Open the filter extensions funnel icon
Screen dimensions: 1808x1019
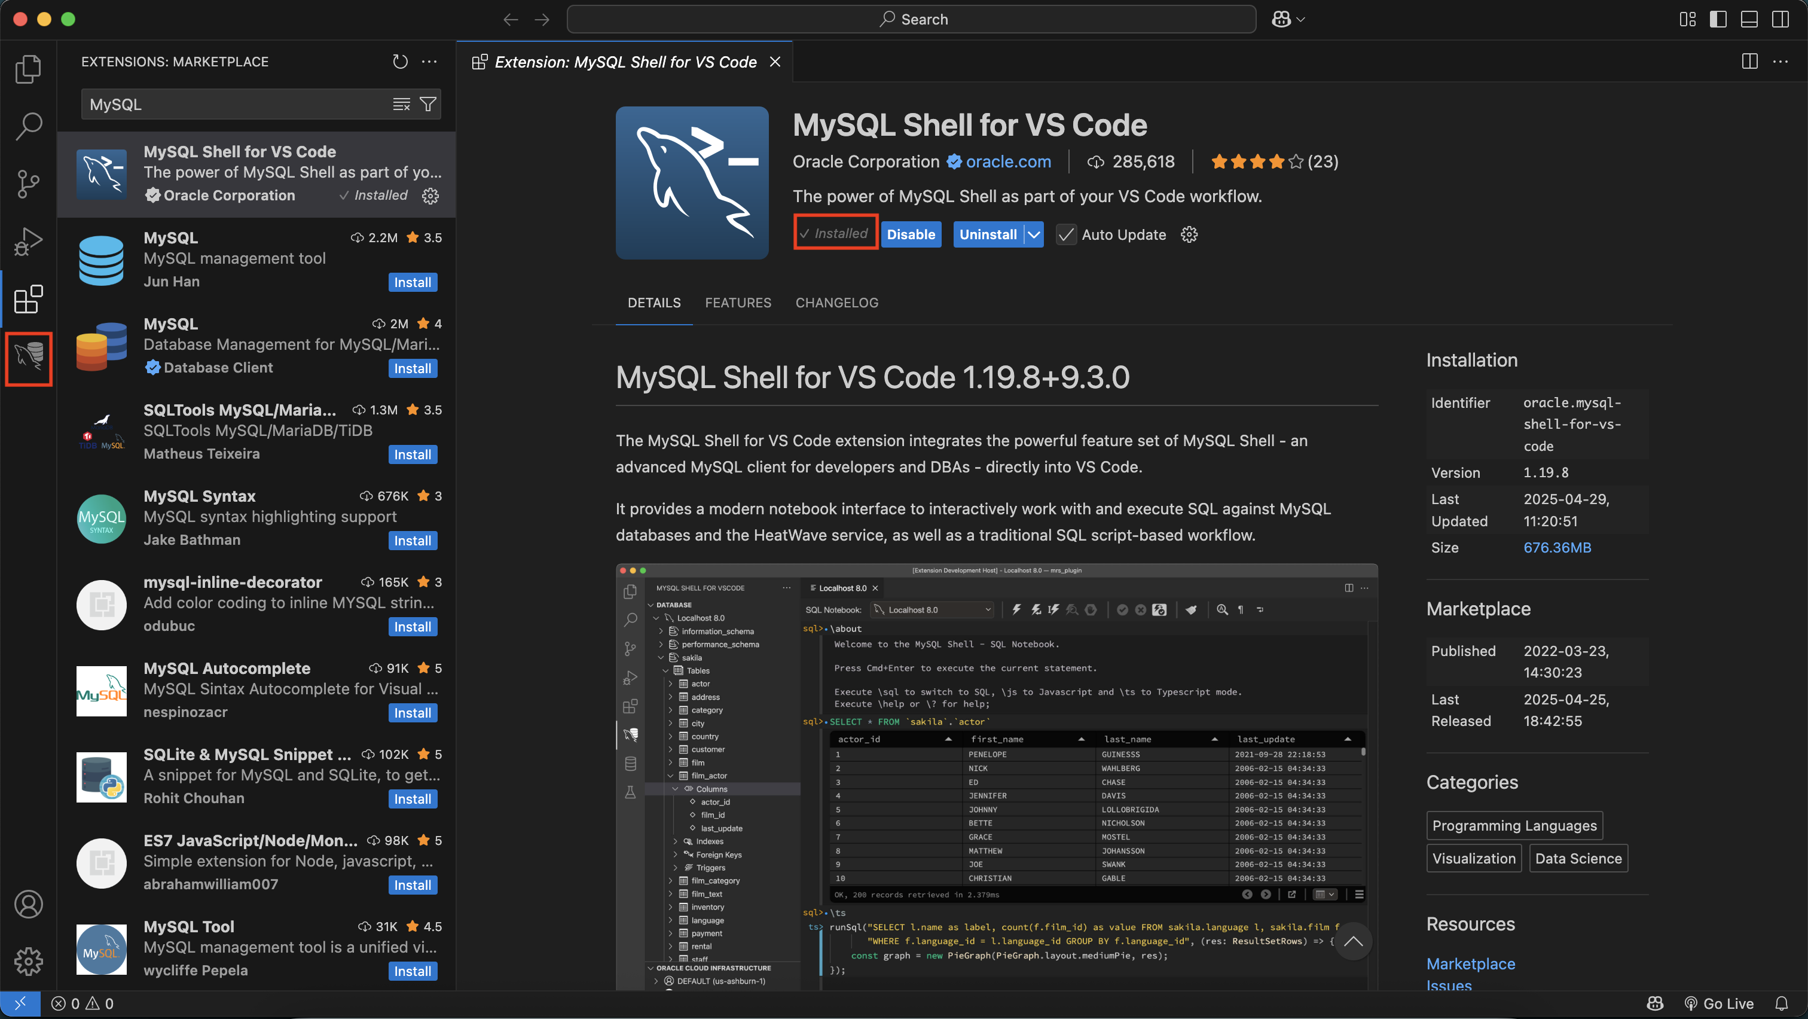tap(429, 104)
